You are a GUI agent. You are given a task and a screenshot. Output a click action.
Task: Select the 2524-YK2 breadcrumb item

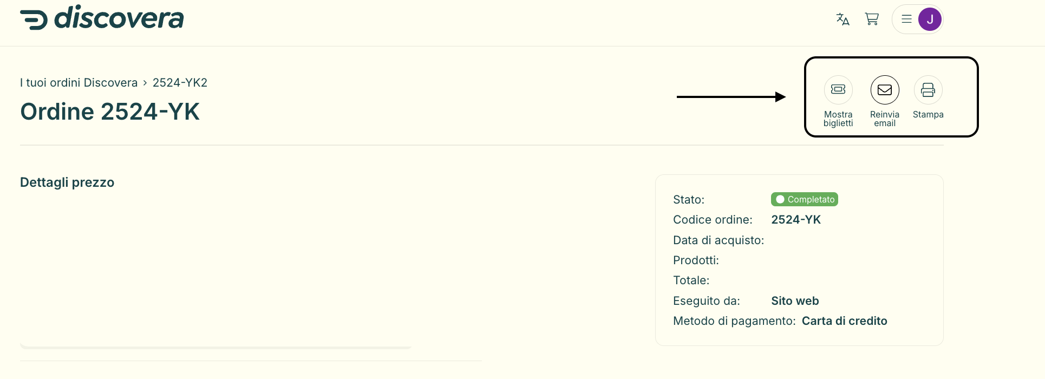(180, 82)
